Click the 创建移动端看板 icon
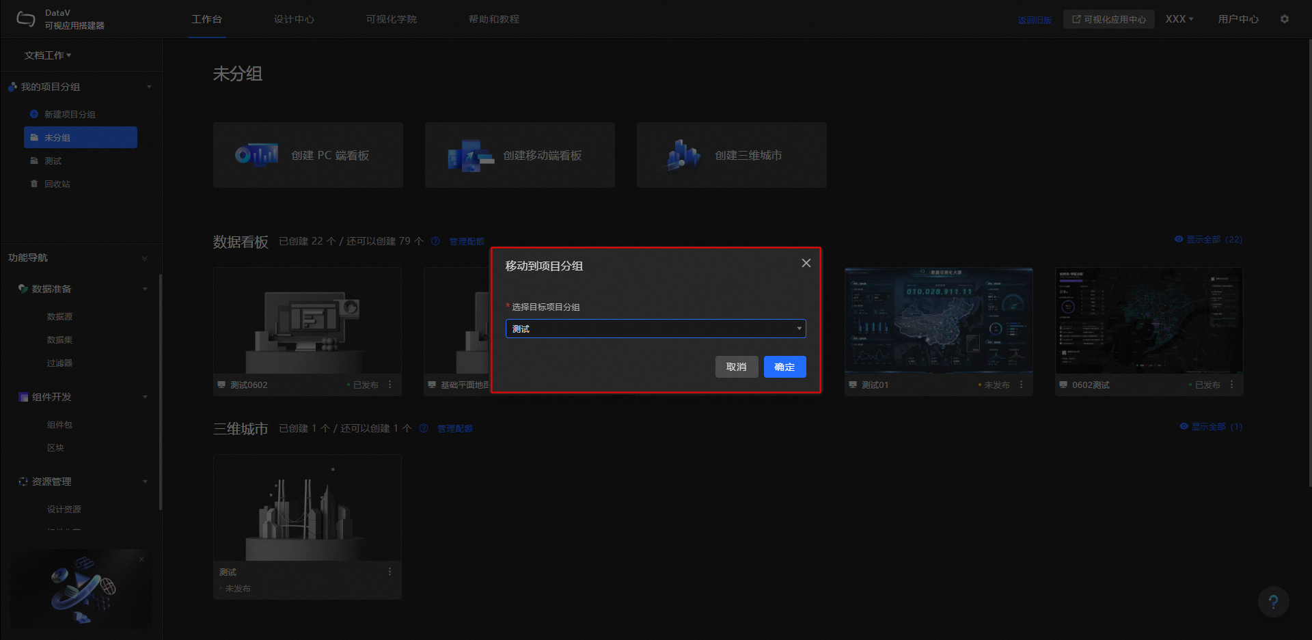 [470, 155]
